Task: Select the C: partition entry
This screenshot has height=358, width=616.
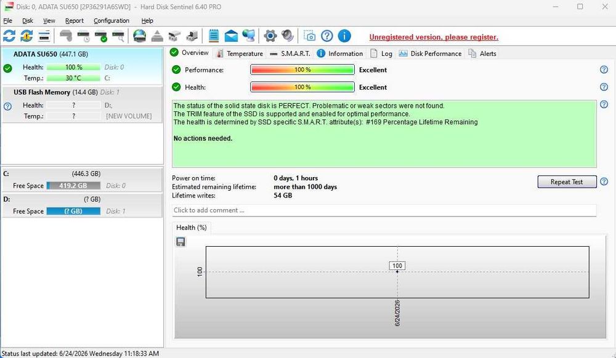Action: [x=82, y=180]
